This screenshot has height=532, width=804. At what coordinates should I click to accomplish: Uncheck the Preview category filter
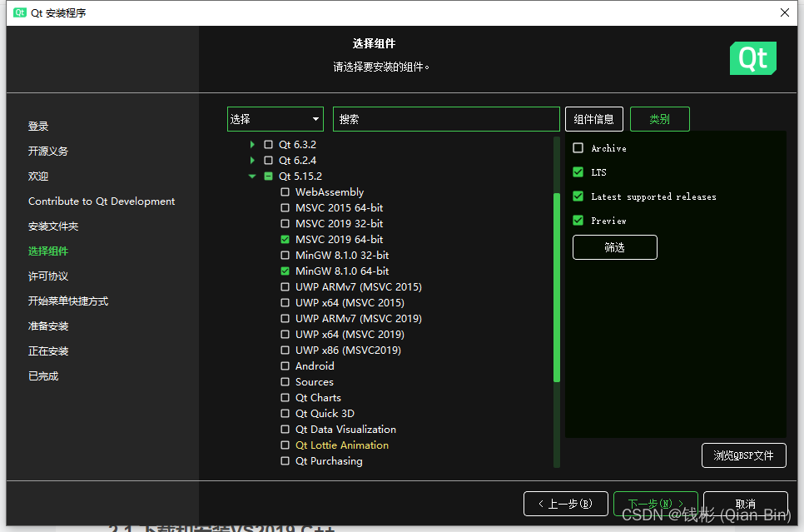578,220
